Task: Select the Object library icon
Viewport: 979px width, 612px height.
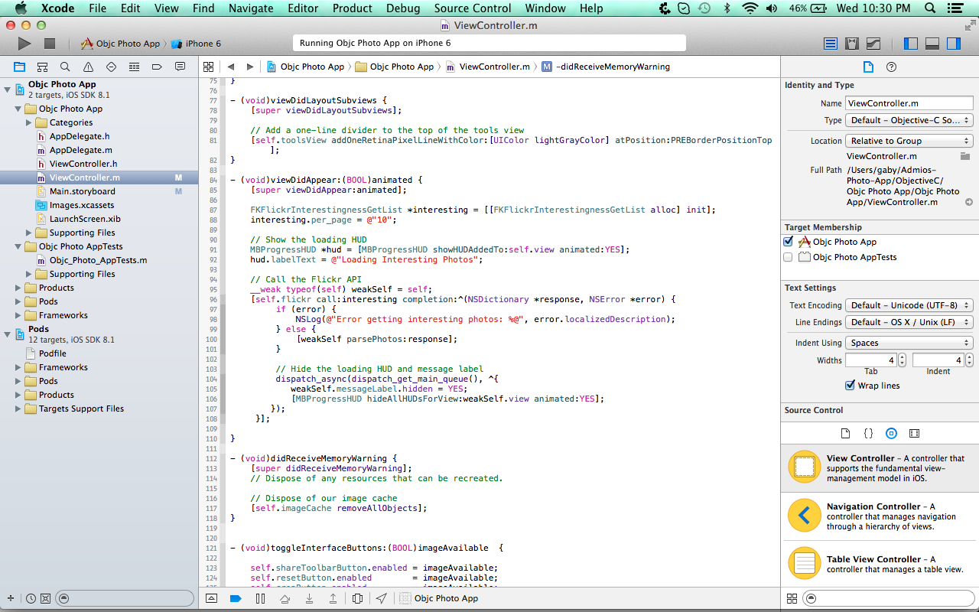Action: pyautogui.click(x=891, y=433)
